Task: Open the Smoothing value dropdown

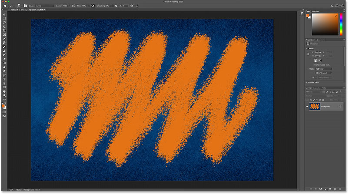Action: click(x=113, y=6)
